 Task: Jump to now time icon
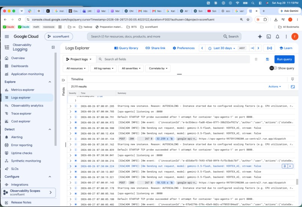tap(252, 48)
